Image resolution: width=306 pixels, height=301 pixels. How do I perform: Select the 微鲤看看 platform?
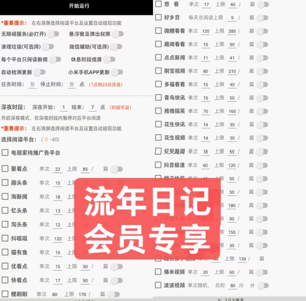[158, 31]
